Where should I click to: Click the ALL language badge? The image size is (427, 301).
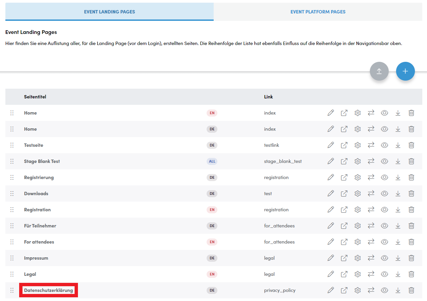click(212, 161)
